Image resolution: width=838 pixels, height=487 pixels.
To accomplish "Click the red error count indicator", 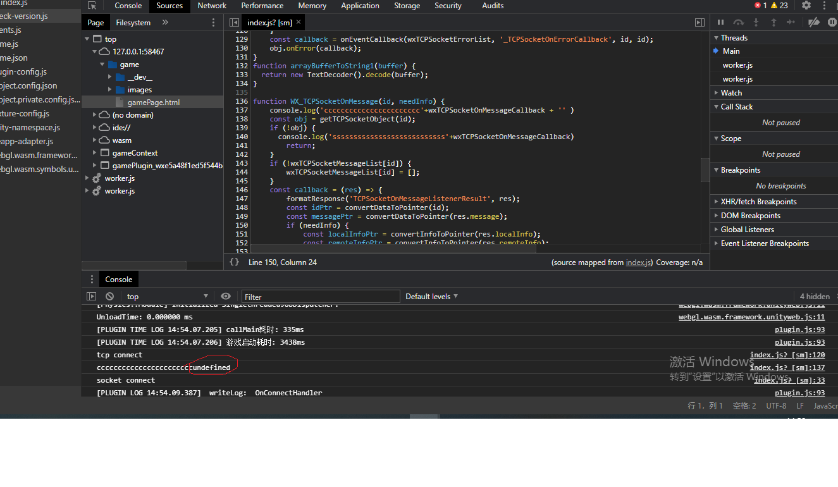I will pos(761,6).
